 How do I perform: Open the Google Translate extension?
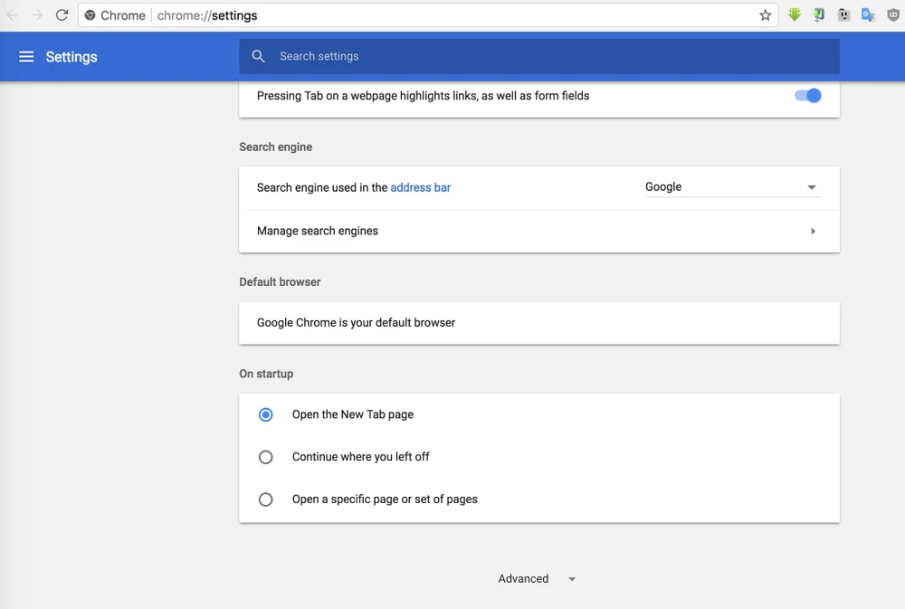(868, 15)
